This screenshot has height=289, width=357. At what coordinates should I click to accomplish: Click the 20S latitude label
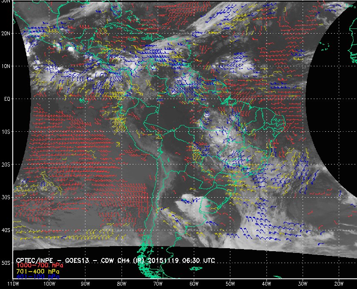pyautogui.click(x=6, y=164)
